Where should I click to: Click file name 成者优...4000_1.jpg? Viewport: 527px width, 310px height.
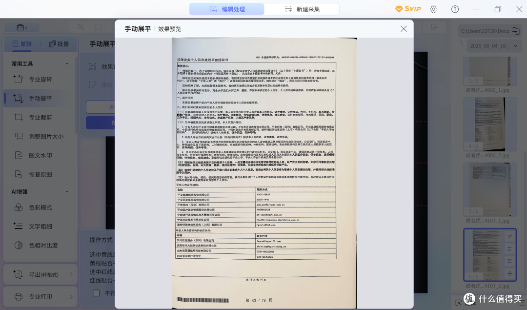487,90
